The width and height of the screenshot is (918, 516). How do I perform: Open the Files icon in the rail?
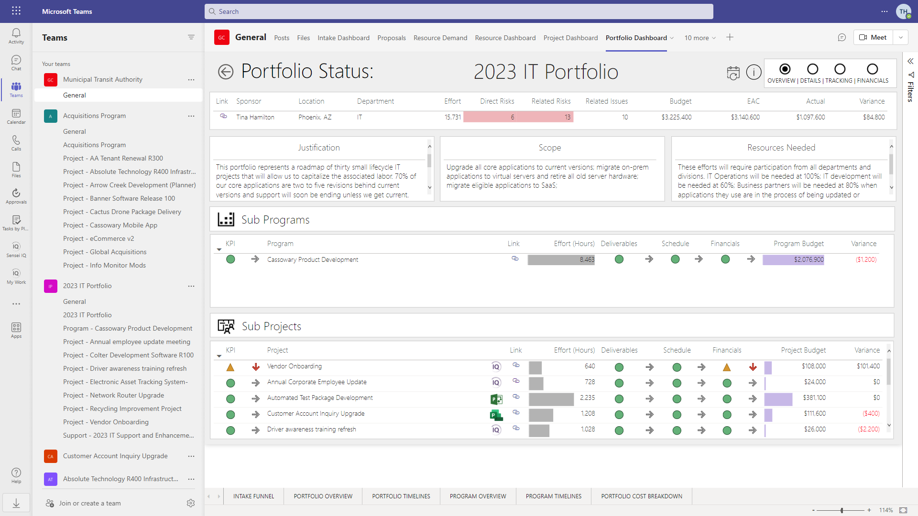tap(16, 170)
